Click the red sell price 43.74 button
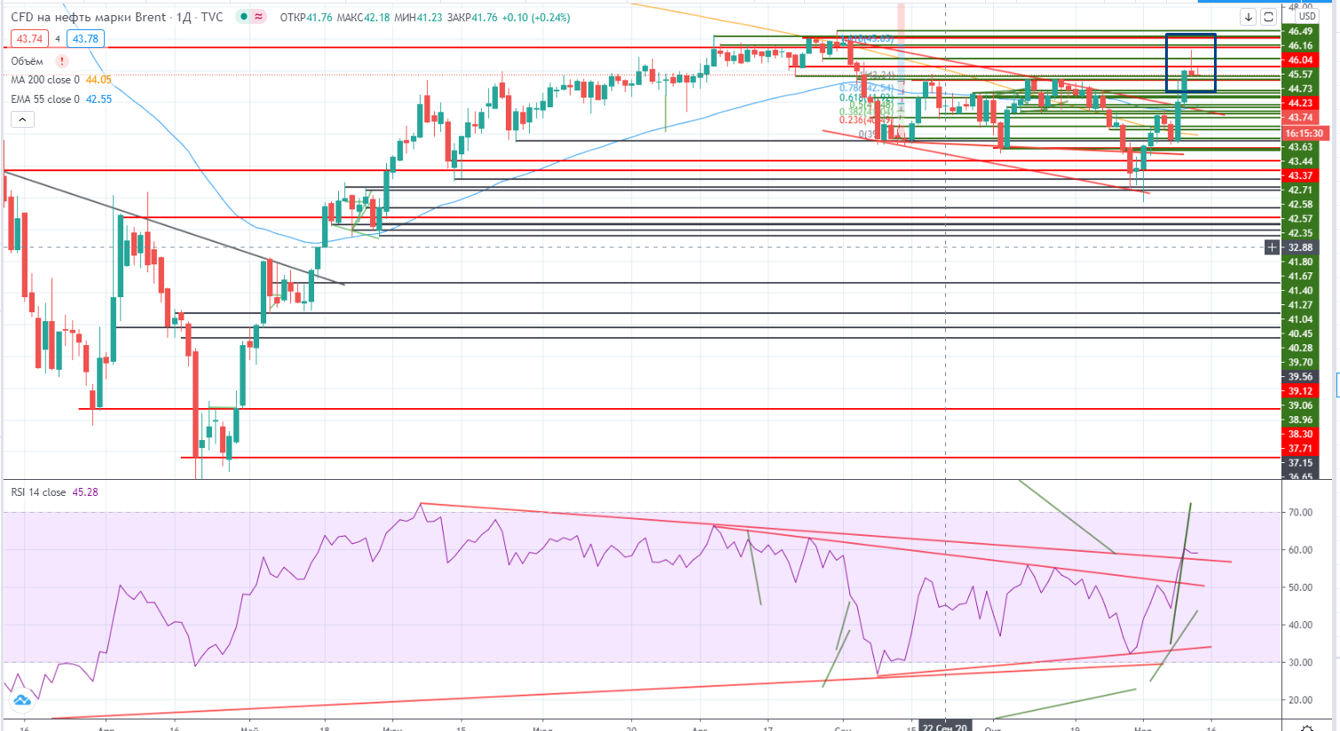 (29, 39)
